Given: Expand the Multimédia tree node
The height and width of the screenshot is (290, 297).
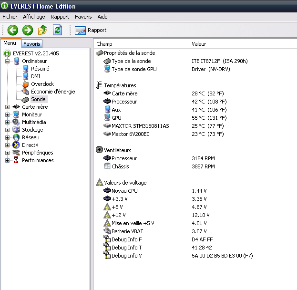Looking at the screenshot, I should coord(7,122).
